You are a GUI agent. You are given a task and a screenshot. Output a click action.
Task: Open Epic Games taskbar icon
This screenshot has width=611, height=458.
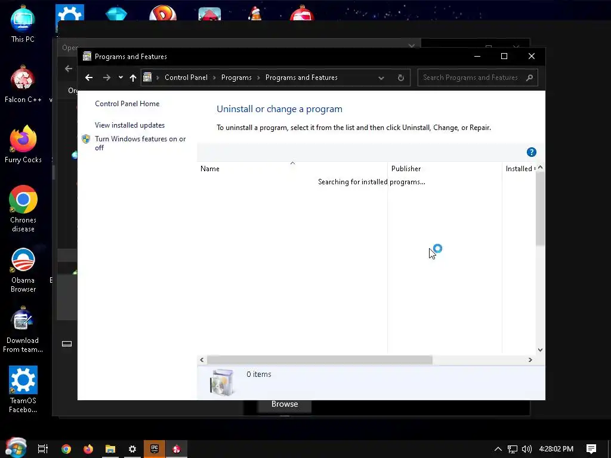pyautogui.click(x=155, y=449)
